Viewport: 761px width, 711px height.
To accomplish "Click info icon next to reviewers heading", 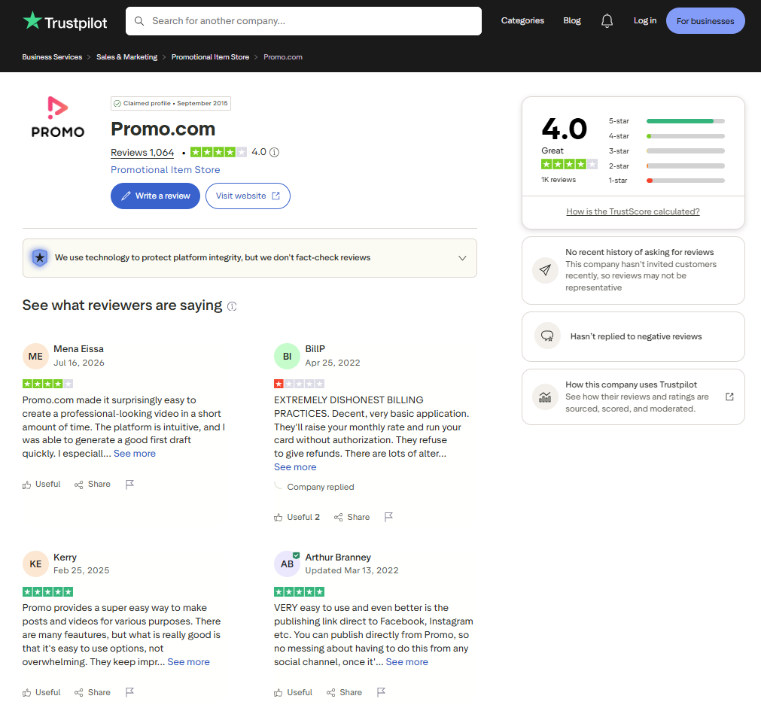I will coord(232,306).
